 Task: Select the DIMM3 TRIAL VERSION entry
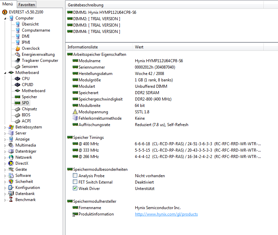(94, 25)
